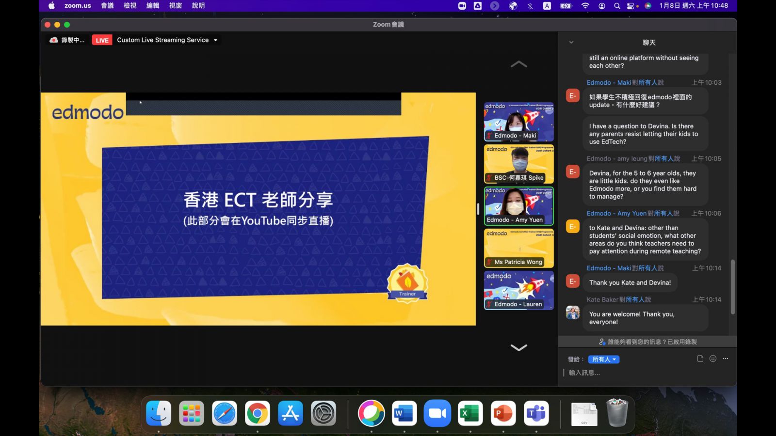Click the red LIVE badge
This screenshot has height=436, width=776.
coord(102,40)
